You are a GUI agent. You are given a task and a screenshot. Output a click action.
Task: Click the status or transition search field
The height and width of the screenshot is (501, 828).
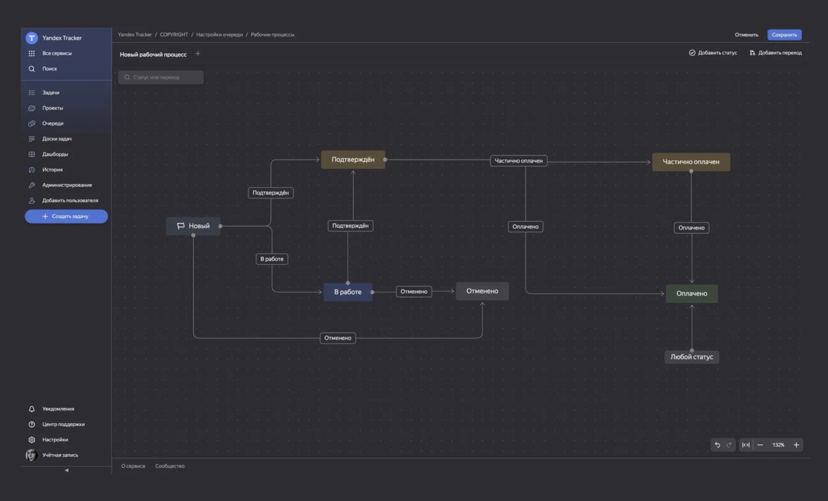(161, 77)
